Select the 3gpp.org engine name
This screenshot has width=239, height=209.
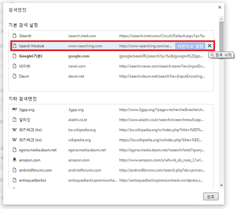pos(27,110)
